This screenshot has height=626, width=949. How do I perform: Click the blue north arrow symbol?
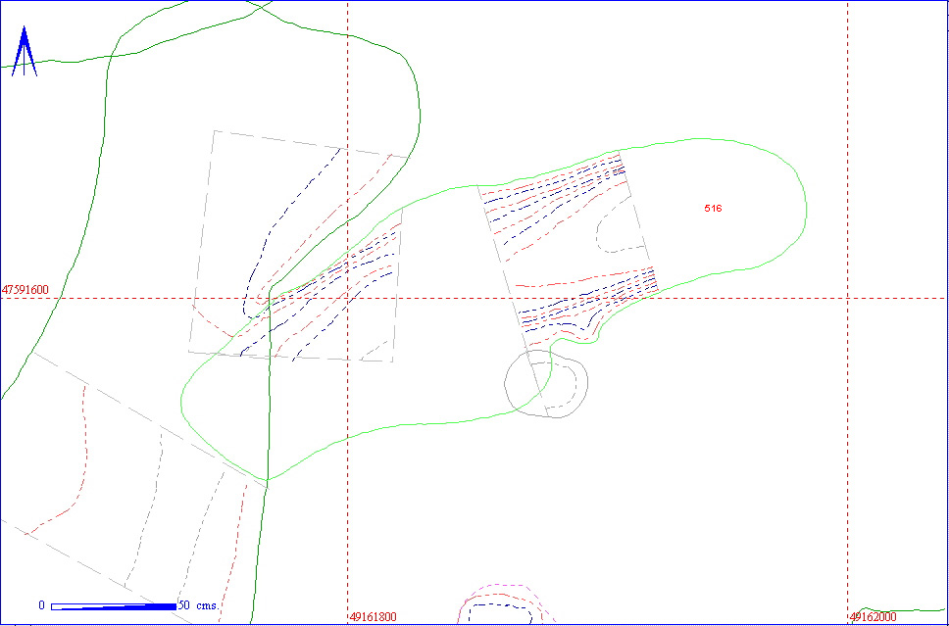click(x=25, y=51)
